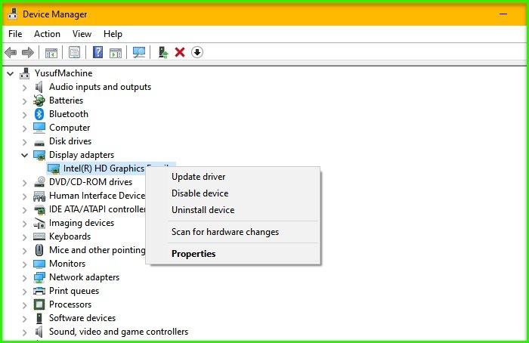The width and height of the screenshot is (529, 343).
Task: Collapse the YusufMachine root node
Action: (11, 73)
